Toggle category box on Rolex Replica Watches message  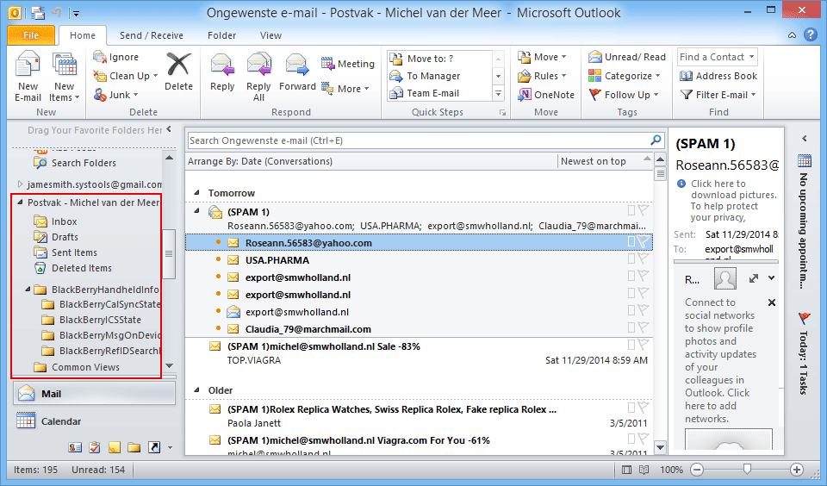631,408
